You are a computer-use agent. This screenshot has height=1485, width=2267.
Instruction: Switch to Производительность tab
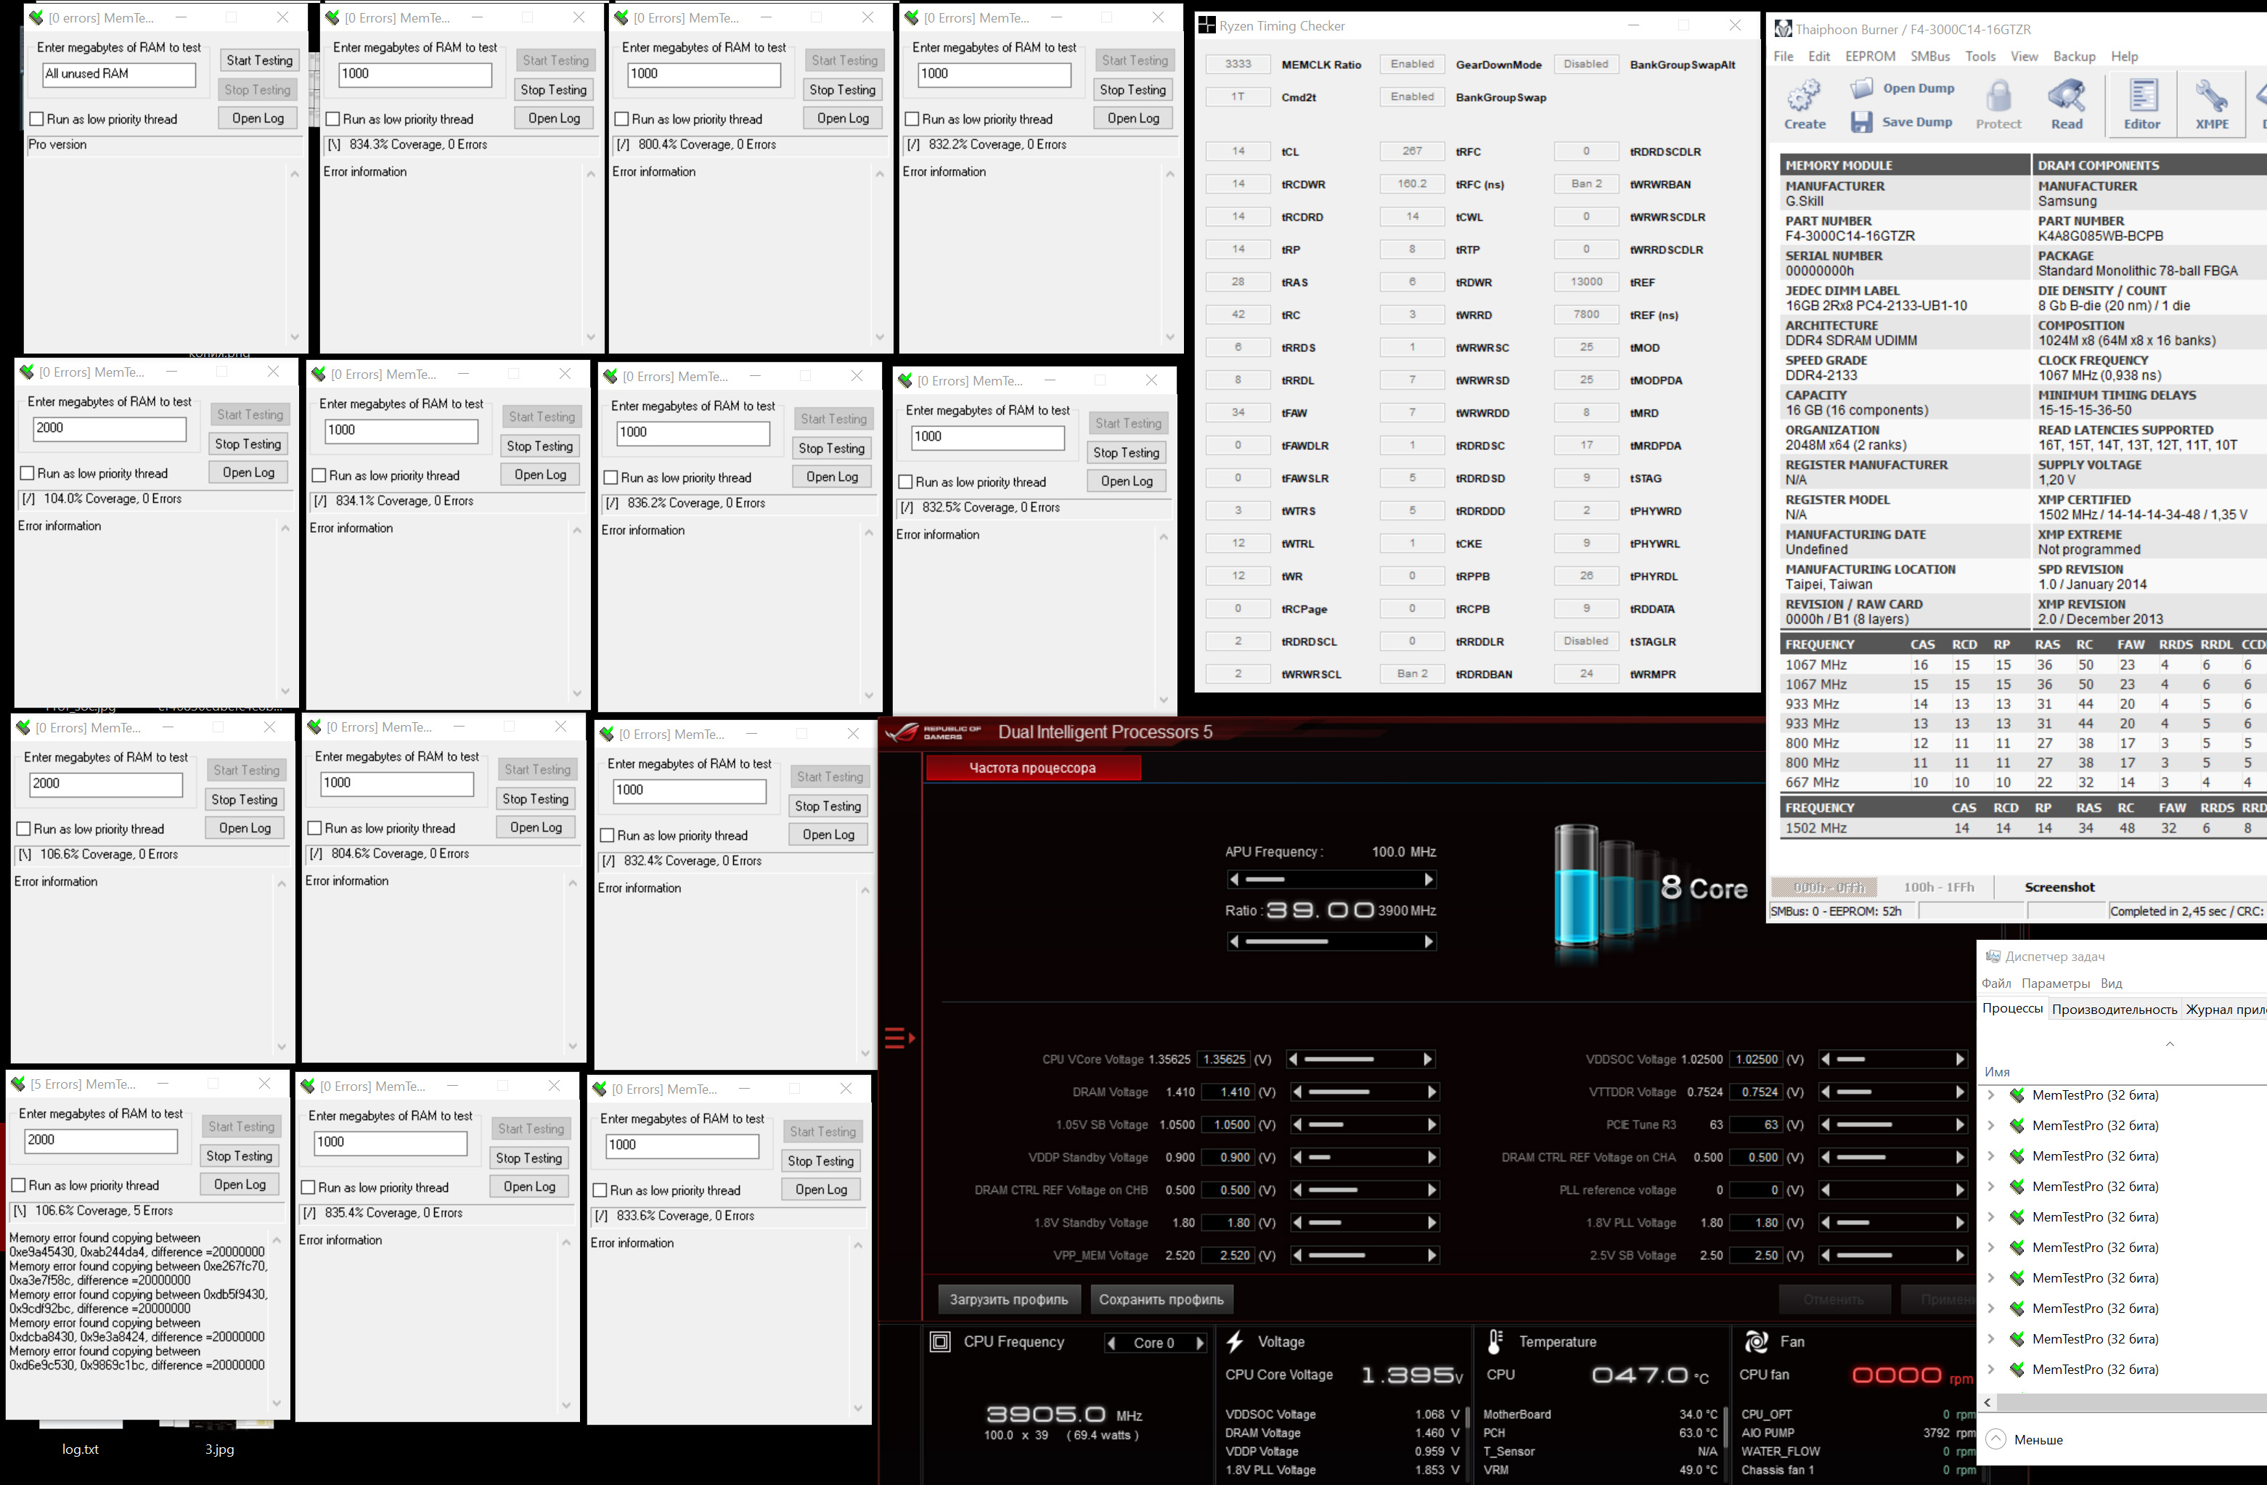point(2114,1010)
